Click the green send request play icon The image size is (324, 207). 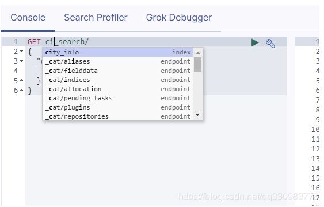pos(255,42)
